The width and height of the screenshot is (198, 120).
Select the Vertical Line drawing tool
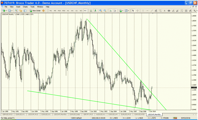(x=143, y=11)
